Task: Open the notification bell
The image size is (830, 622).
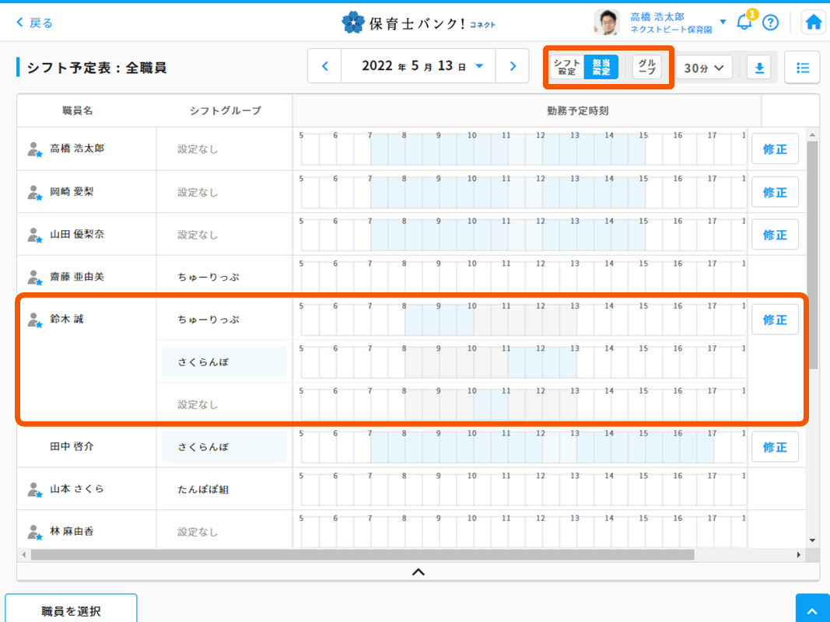Action: tap(744, 23)
